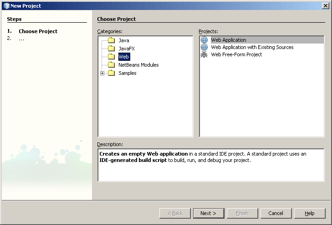Choose Web Application with Existing Sources

pos(252,47)
